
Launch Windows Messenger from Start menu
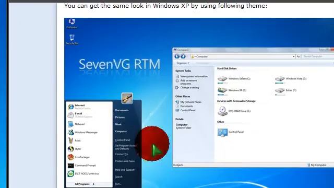[x=82, y=132]
